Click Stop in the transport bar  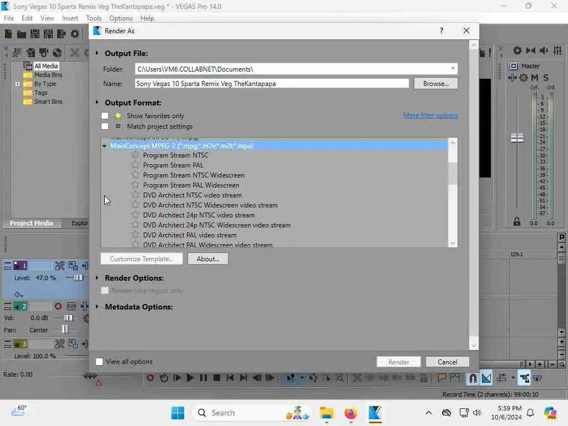217,378
